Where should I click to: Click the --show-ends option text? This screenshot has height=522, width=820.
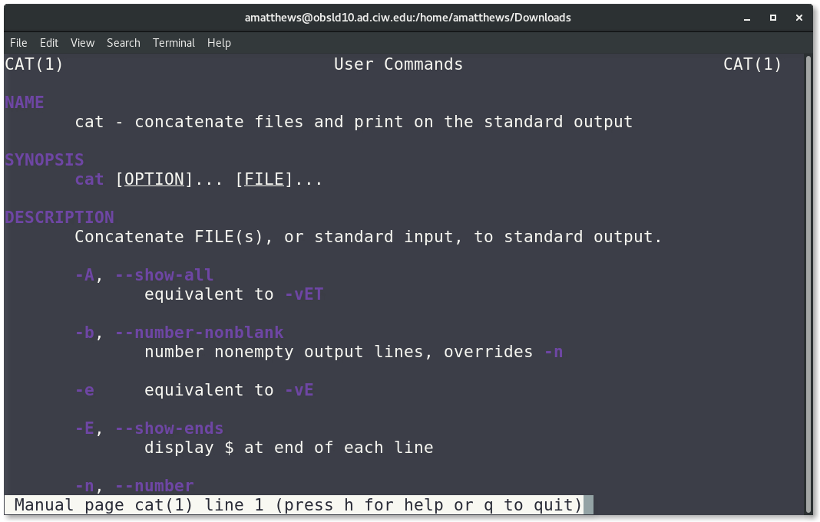pos(170,428)
